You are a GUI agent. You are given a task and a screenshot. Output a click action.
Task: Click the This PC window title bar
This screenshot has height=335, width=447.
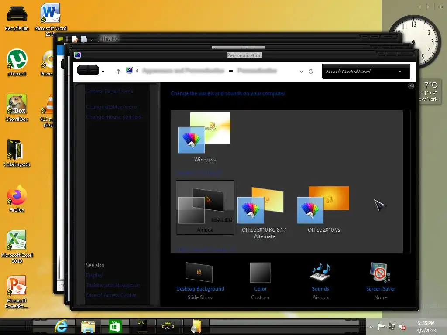point(228,39)
